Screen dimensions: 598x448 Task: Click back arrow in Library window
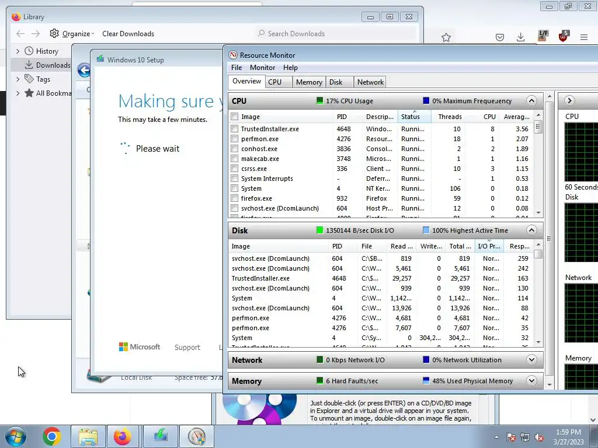pyautogui.click(x=20, y=33)
